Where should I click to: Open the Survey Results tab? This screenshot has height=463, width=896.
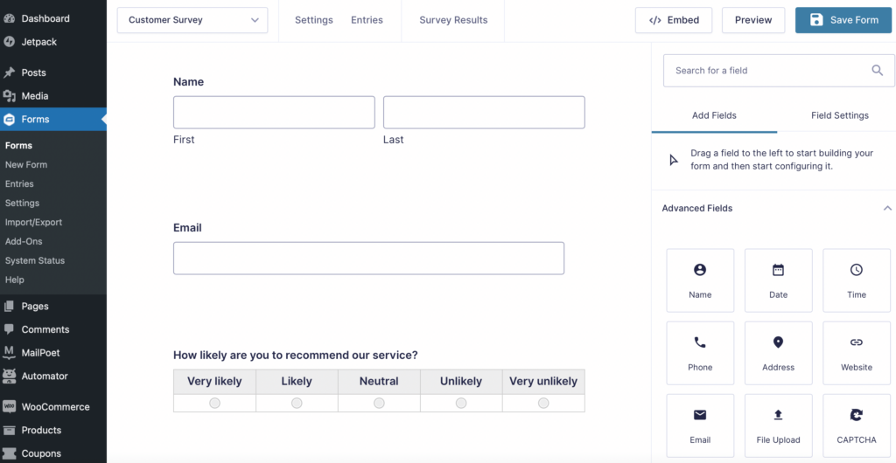(x=453, y=20)
